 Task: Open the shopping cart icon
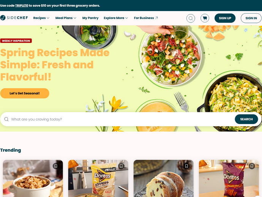(x=205, y=18)
